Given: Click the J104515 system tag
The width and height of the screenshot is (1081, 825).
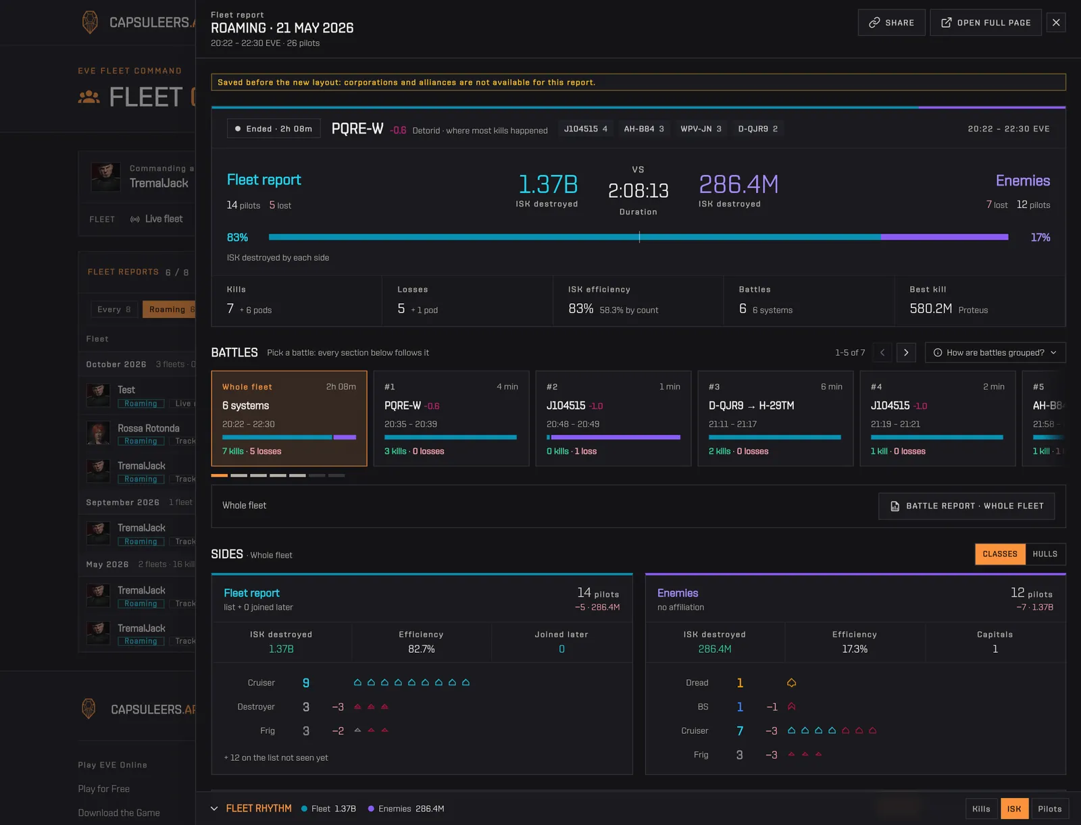Looking at the screenshot, I should 586,129.
